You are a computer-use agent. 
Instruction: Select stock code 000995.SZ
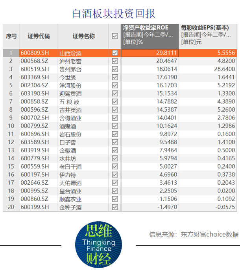click(35, 191)
